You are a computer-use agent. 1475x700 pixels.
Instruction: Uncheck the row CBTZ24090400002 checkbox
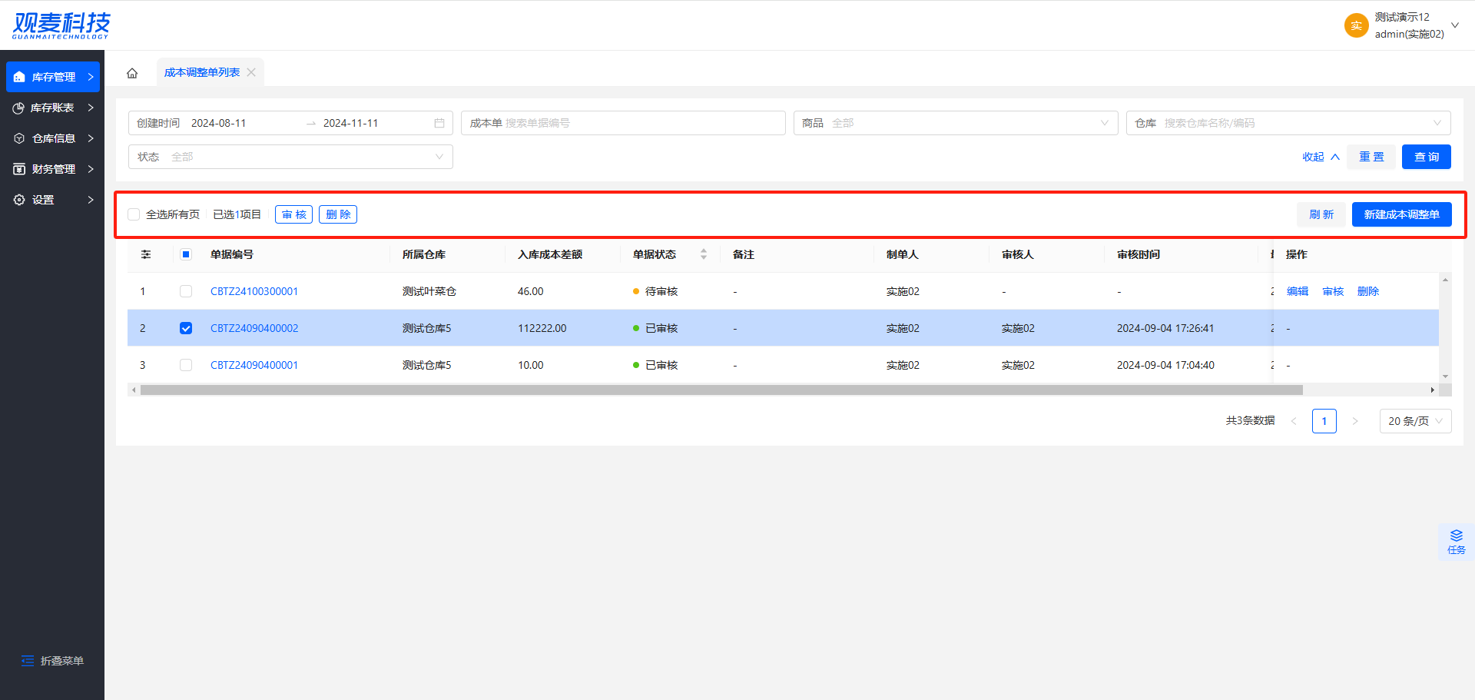coord(186,328)
